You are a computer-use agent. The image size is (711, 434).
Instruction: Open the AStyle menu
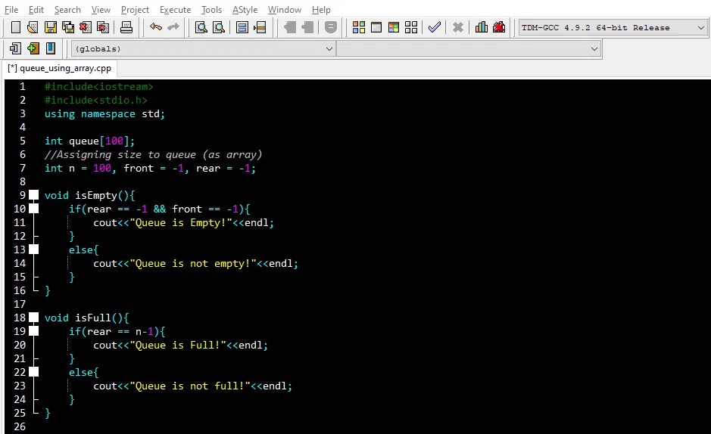(x=245, y=10)
